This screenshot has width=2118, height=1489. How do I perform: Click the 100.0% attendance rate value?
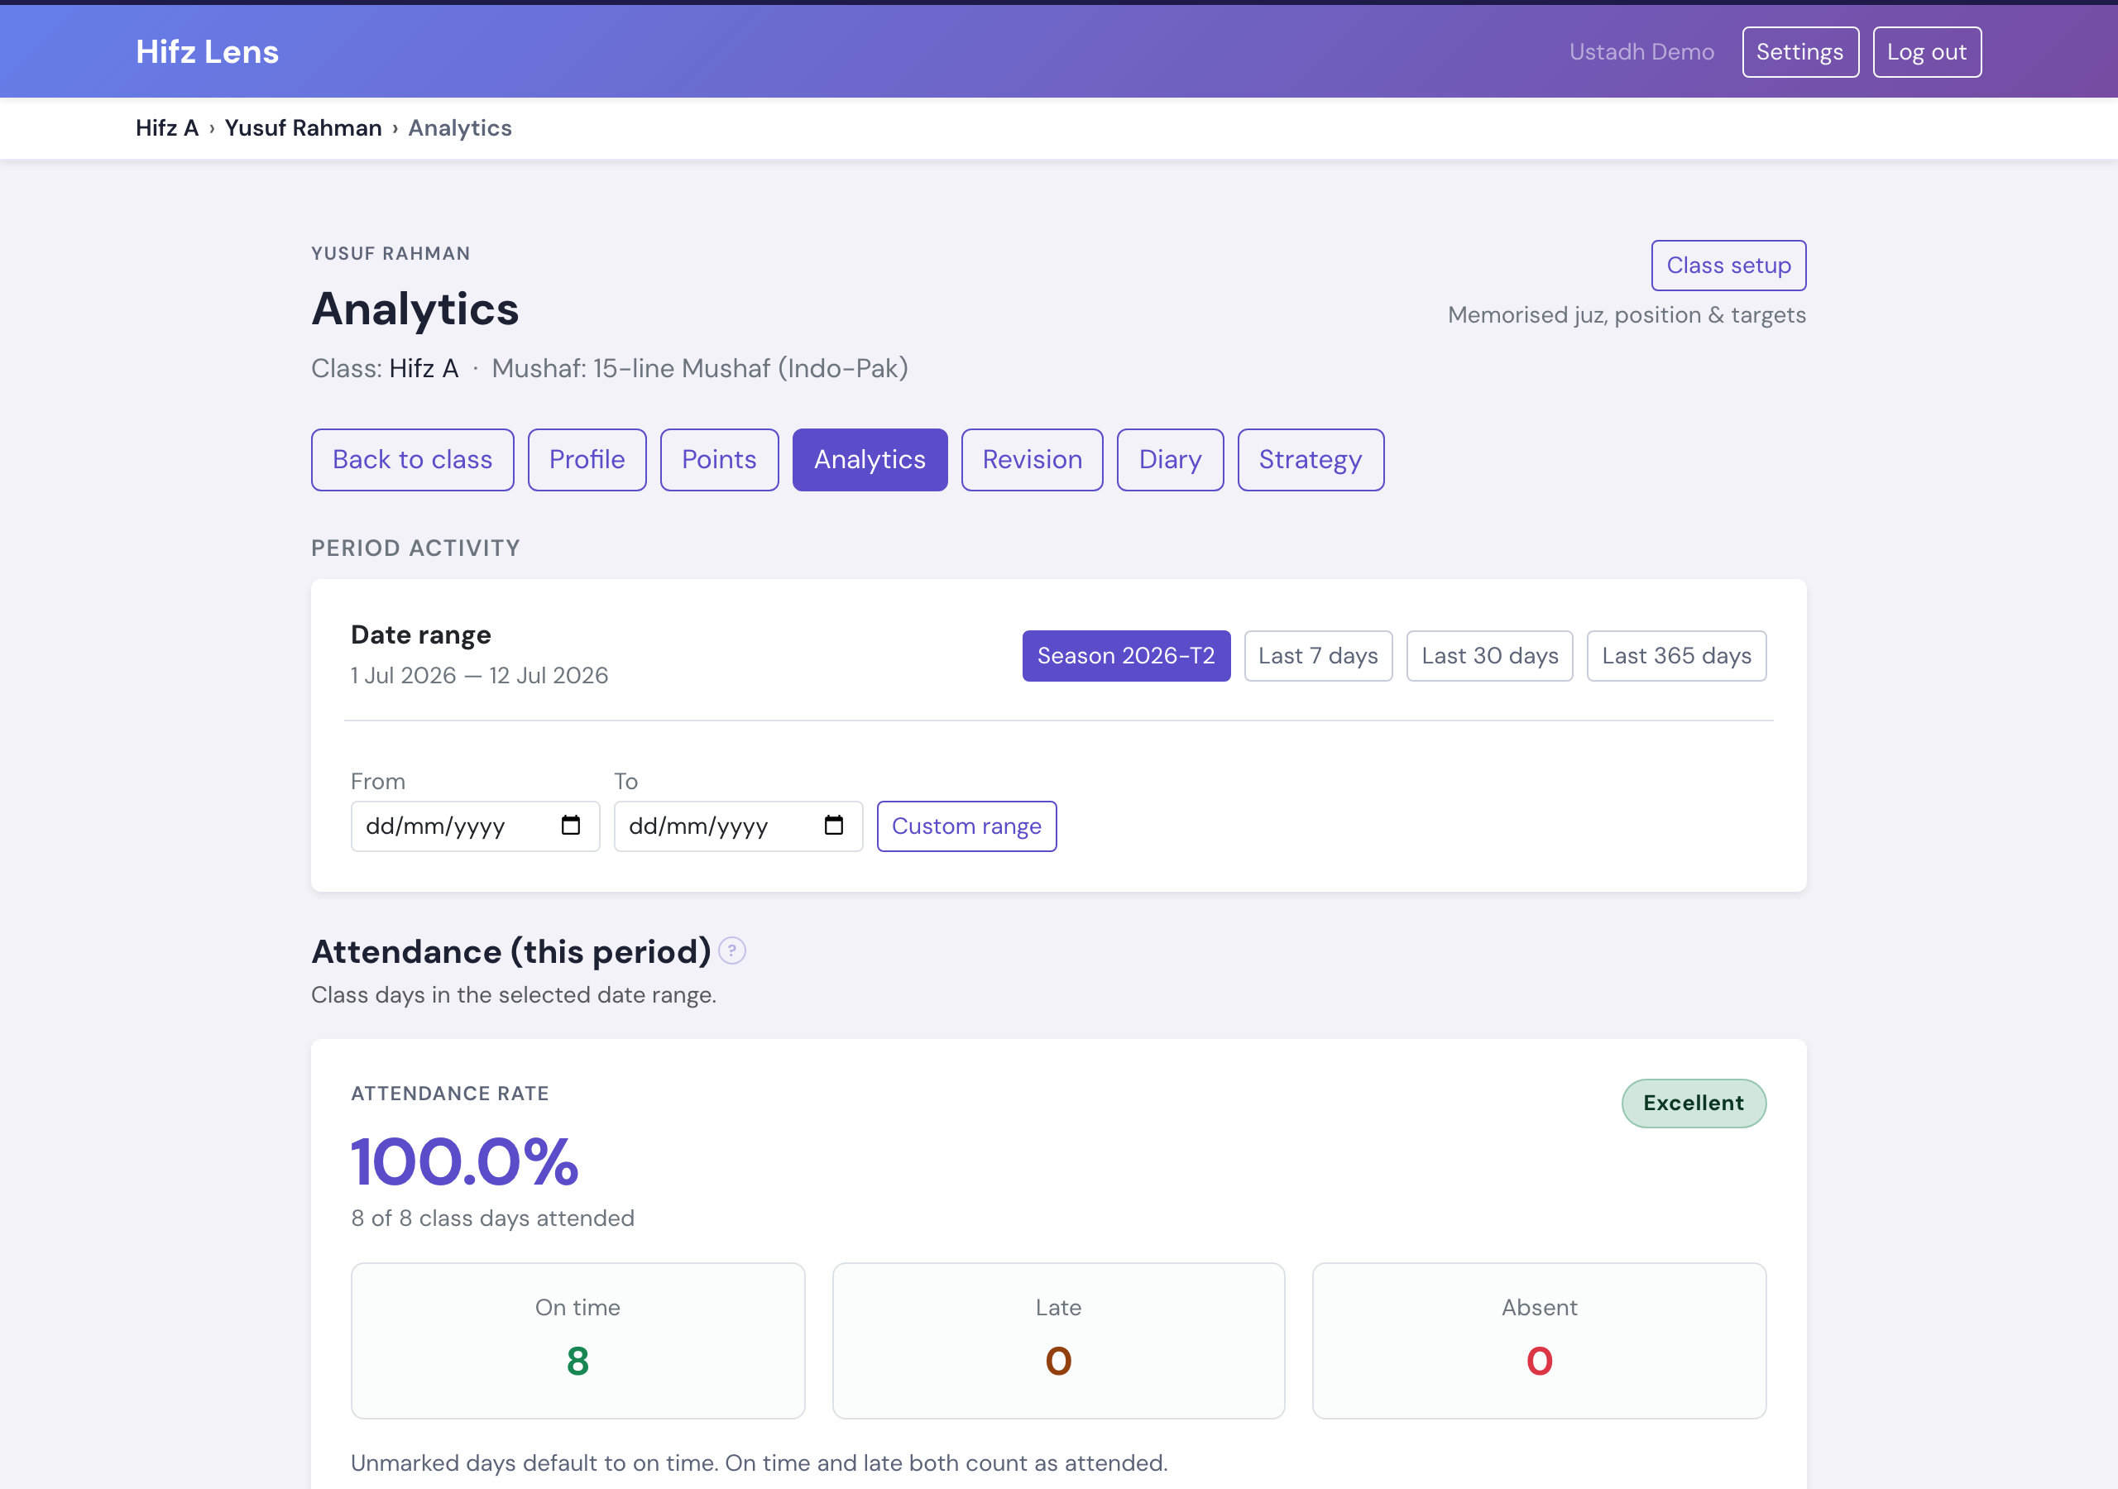coord(464,1161)
